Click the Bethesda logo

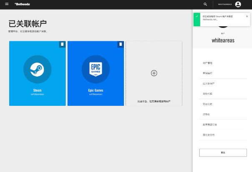22,4
